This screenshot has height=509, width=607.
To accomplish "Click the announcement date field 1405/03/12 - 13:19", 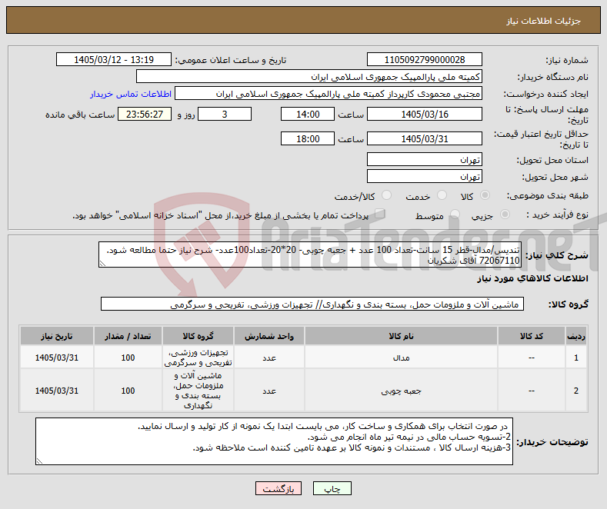I will [114, 59].
